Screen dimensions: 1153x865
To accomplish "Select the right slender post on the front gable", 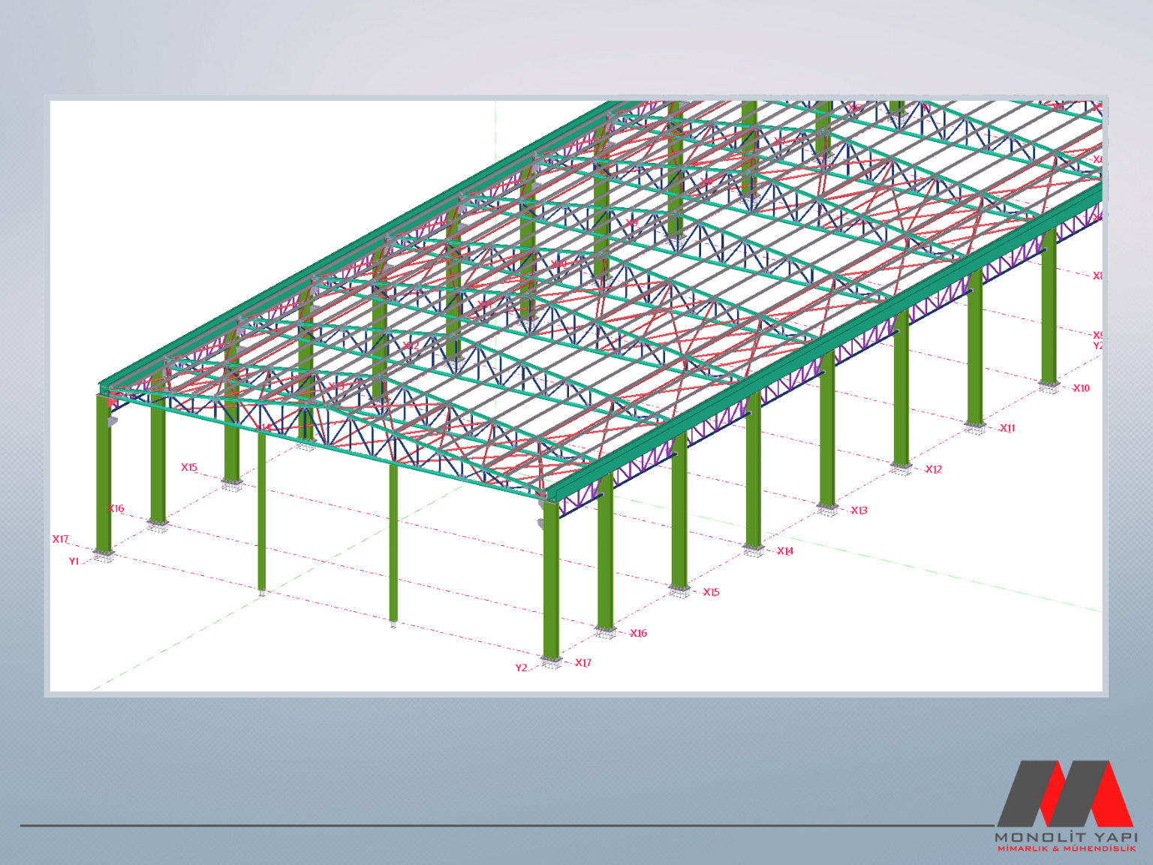I will [x=393, y=541].
